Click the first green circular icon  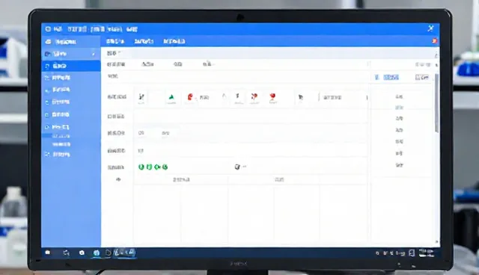click(x=141, y=167)
